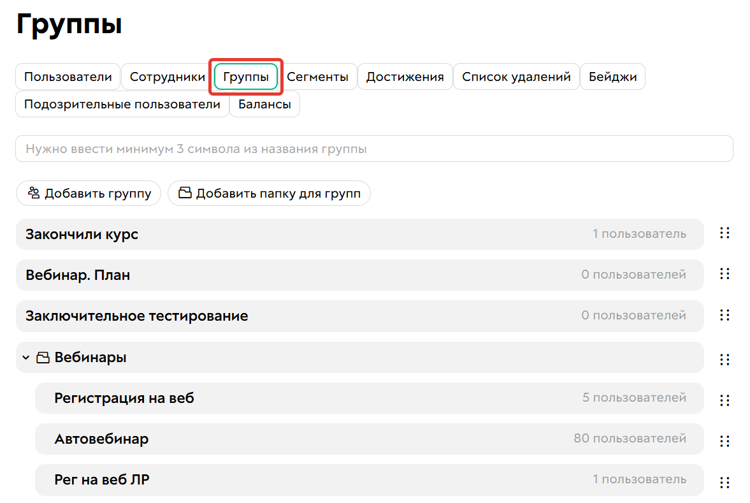This screenshot has width=750, height=503.
Task: Click Добавить папку для групп
Action: (x=269, y=193)
